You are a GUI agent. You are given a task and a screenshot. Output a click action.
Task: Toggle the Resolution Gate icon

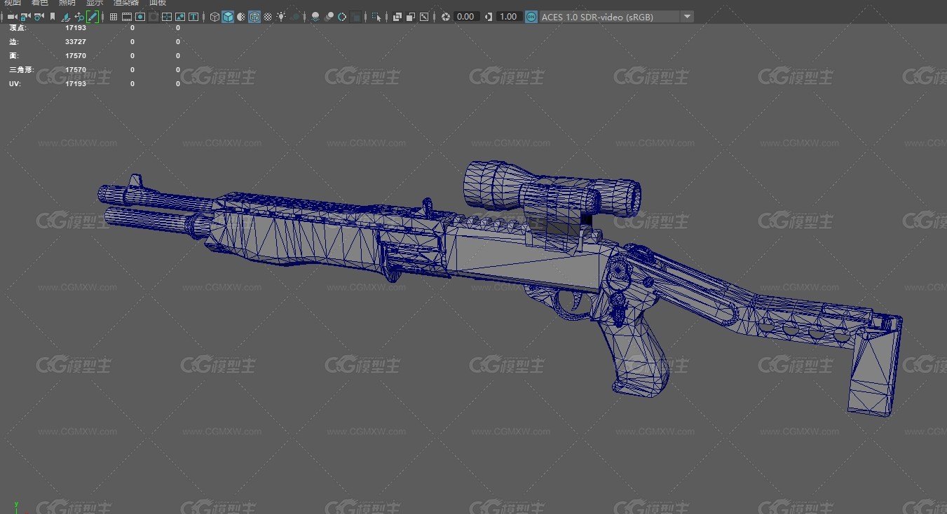coord(140,17)
